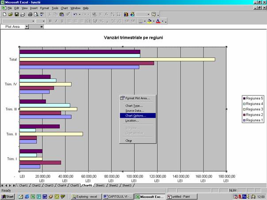Click the Italic formatting icon

point(56,21)
